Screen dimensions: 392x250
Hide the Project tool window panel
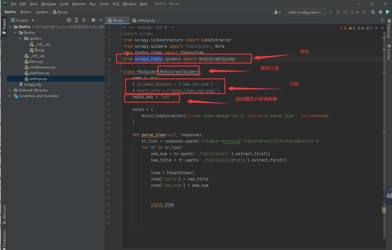(101, 20)
